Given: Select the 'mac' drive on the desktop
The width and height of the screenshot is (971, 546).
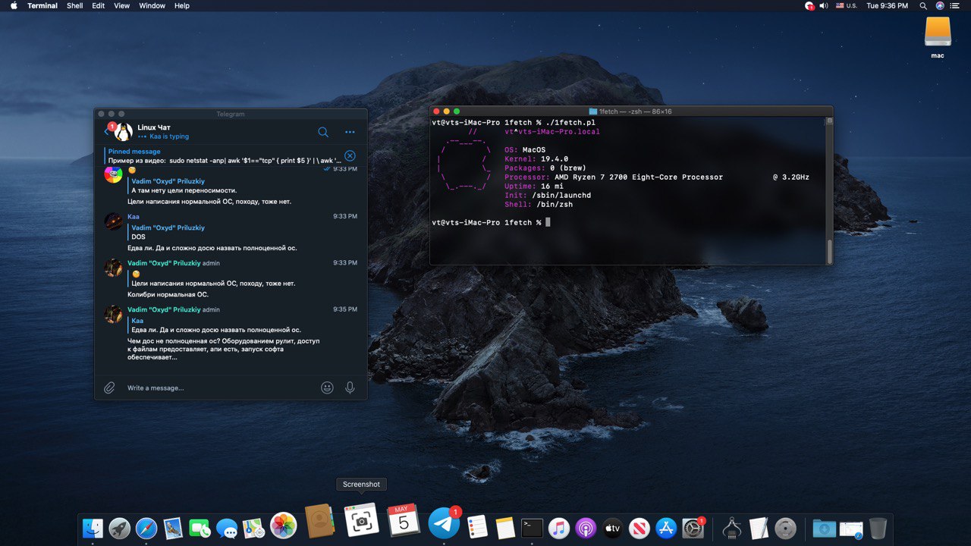Looking at the screenshot, I should 938,36.
